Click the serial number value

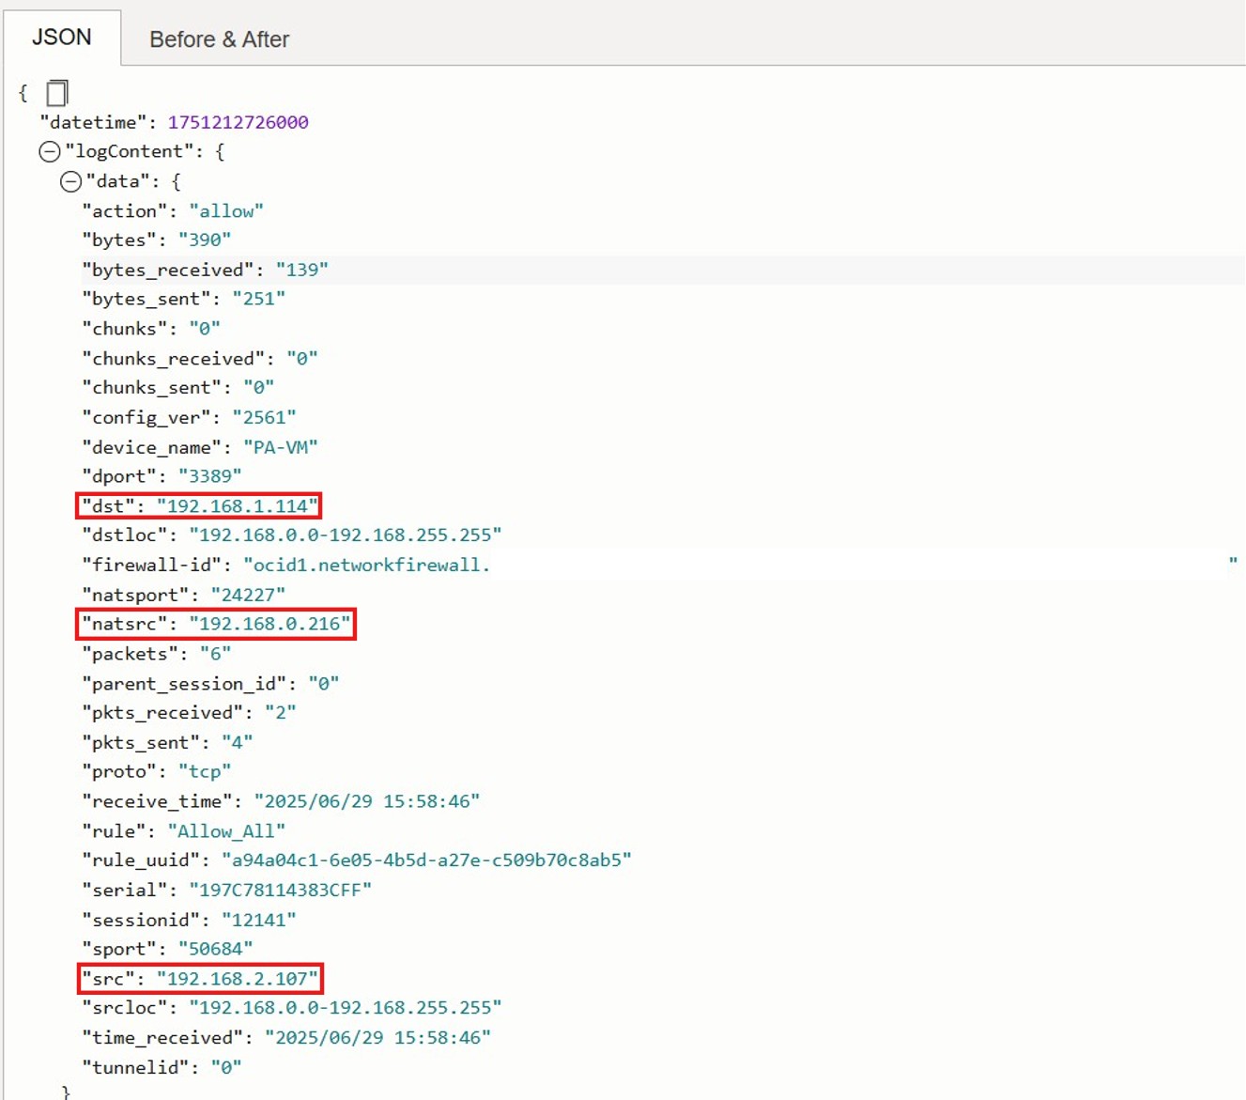click(x=280, y=890)
